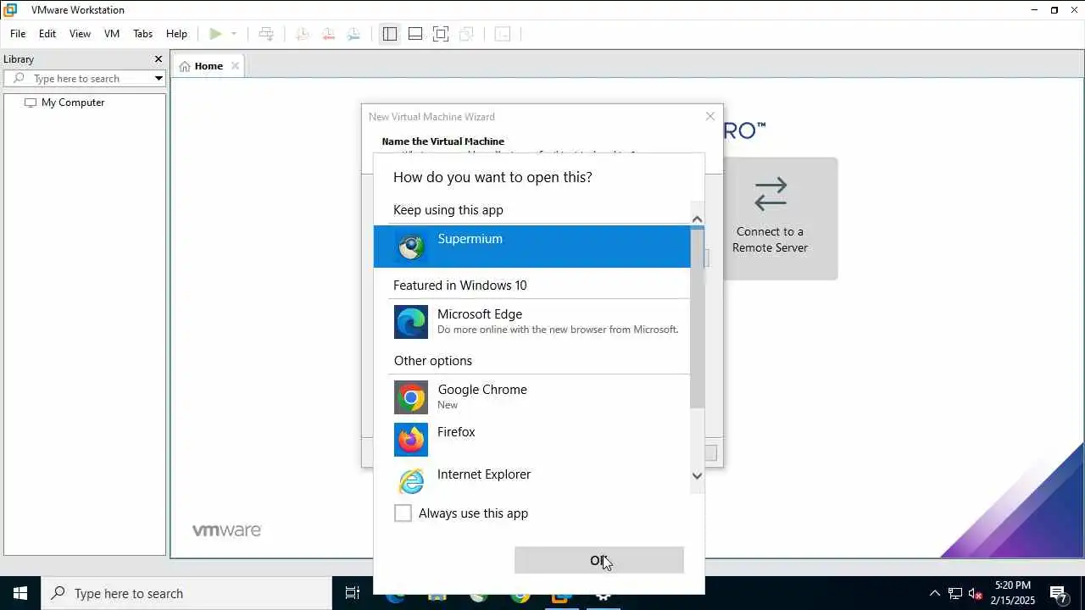Open the power options dropdown arrow
Screen dimensions: 1085x610
coord(234,34)
